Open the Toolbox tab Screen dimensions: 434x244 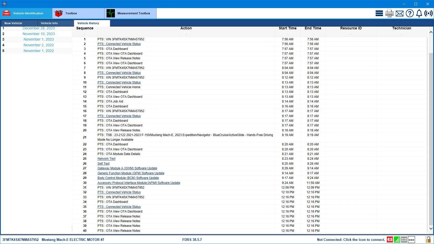78,13
